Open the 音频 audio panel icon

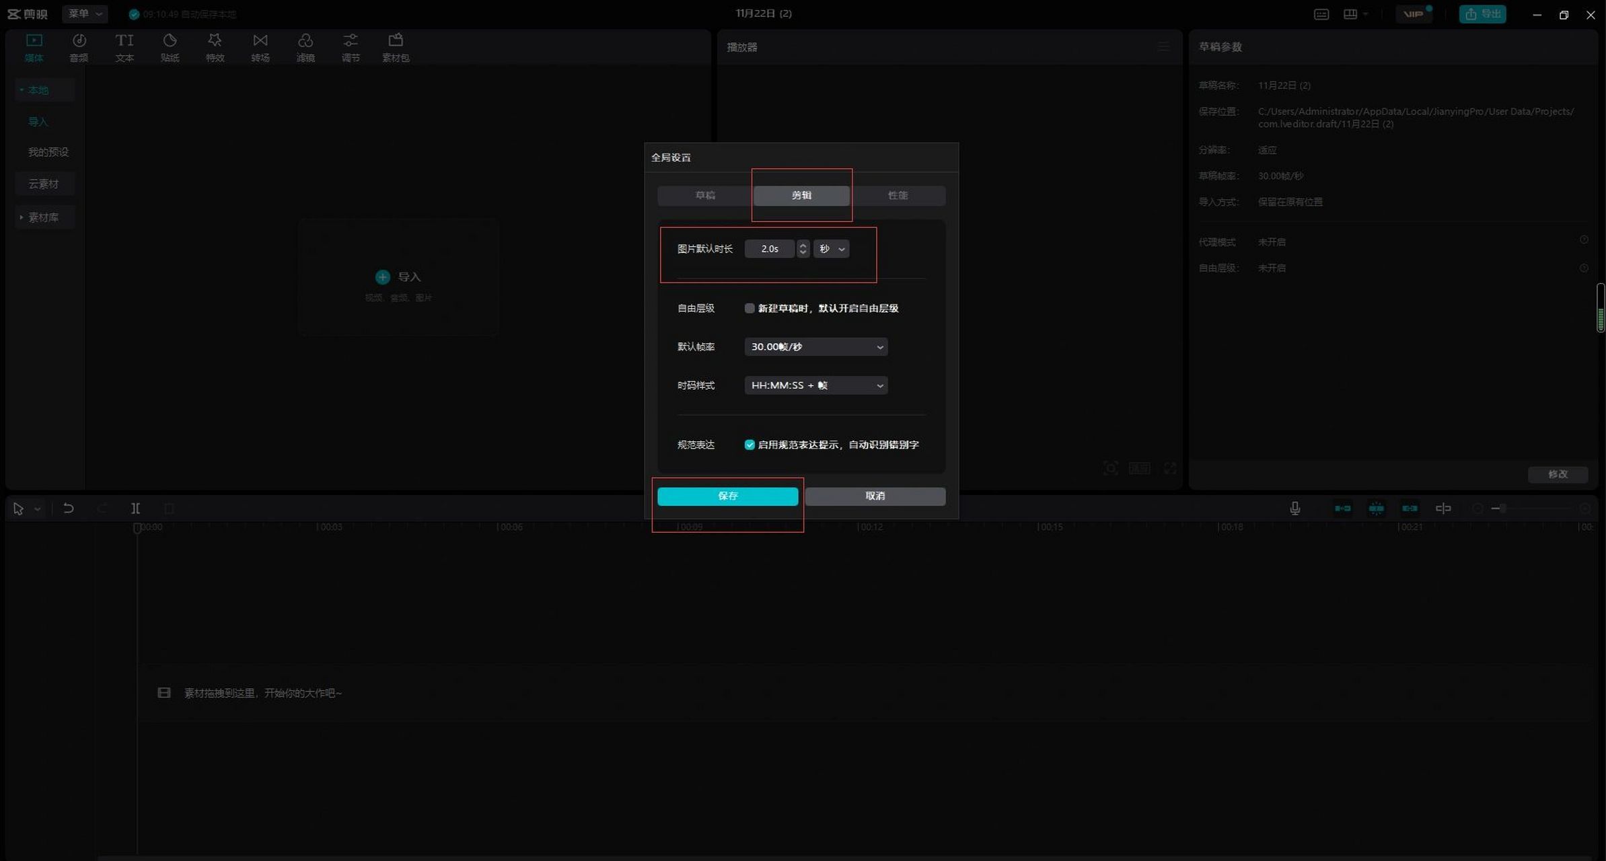click(x=79, y=47)
